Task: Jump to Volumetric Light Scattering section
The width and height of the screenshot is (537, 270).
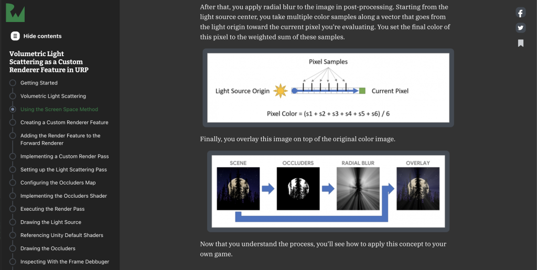Action: [53, 96]
